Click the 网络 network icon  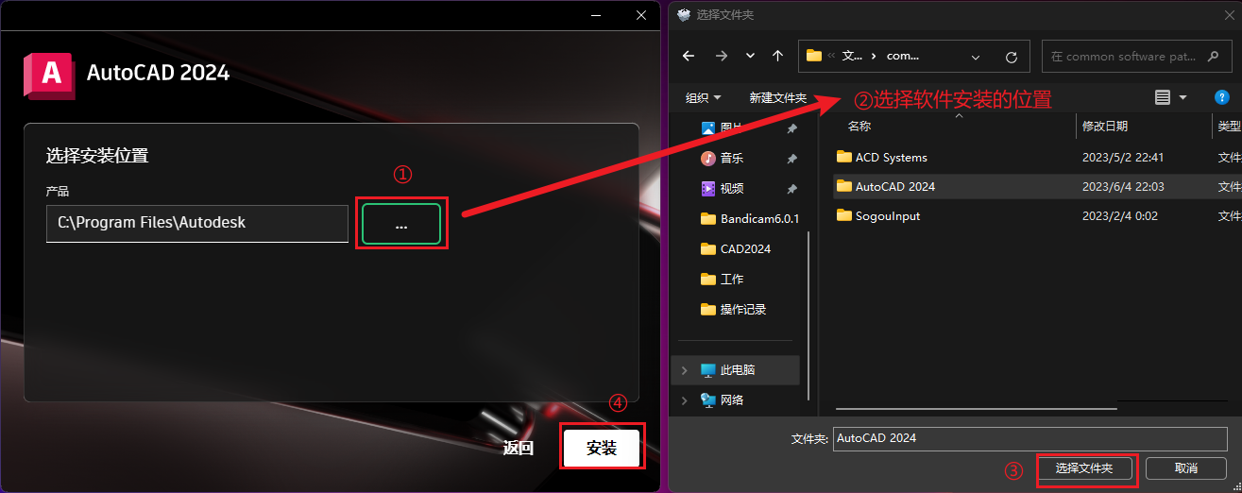(x=708, y=400)
